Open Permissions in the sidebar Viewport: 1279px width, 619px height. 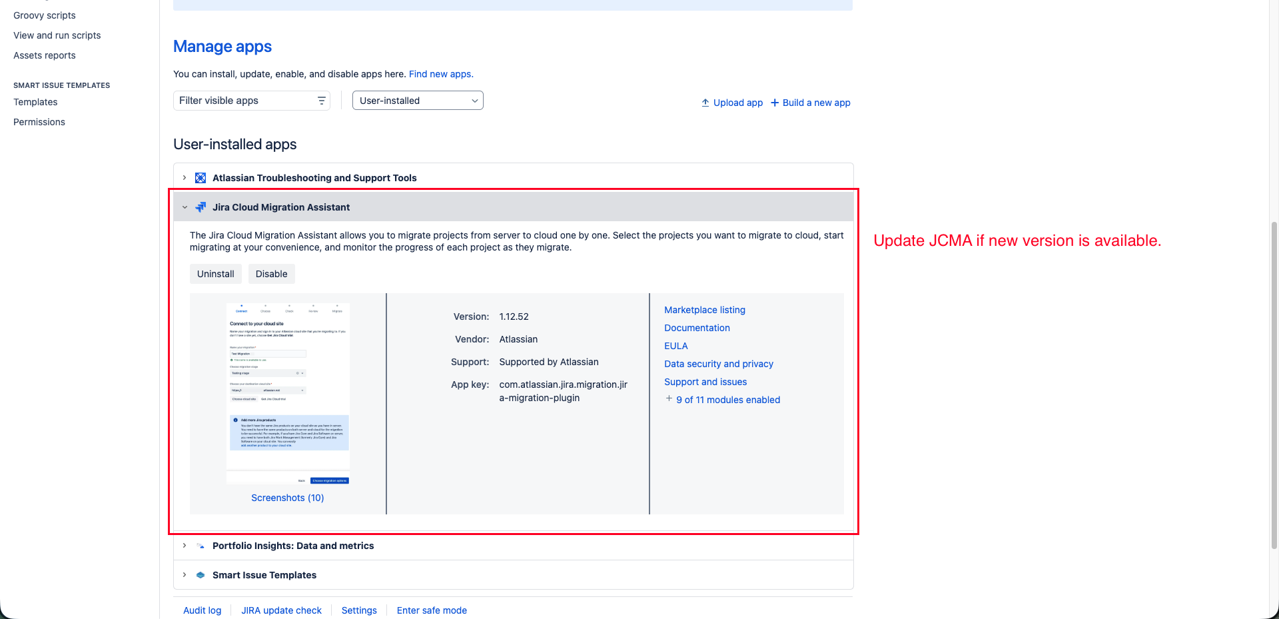[39, 122]
